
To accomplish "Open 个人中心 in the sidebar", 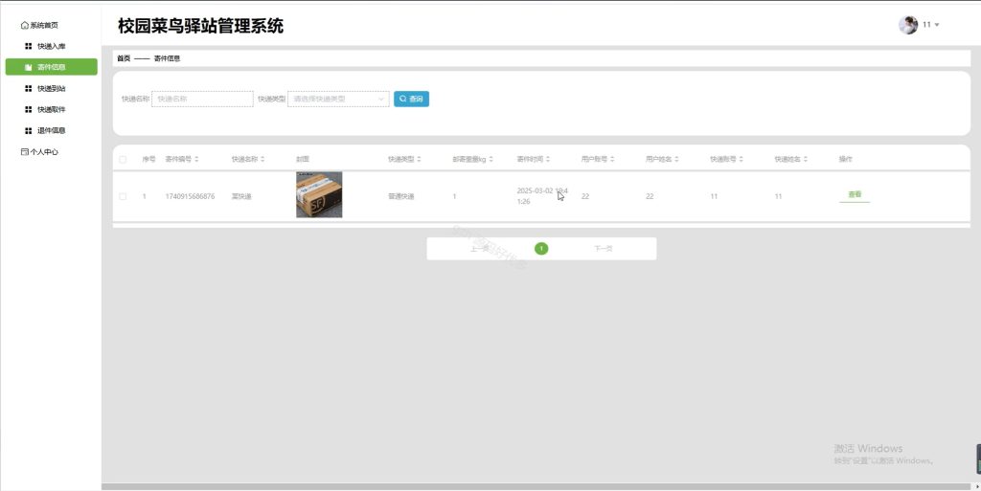I will 39,152.
